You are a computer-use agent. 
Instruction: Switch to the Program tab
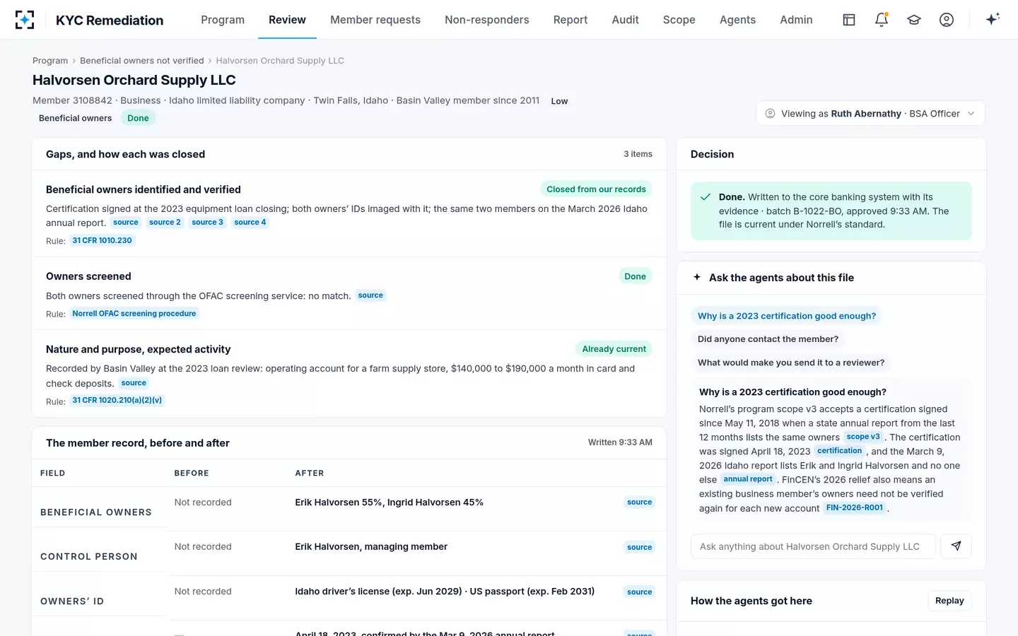pos(223,20)
